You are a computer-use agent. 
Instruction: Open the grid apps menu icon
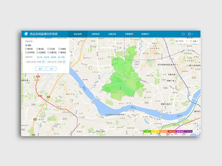189,34
